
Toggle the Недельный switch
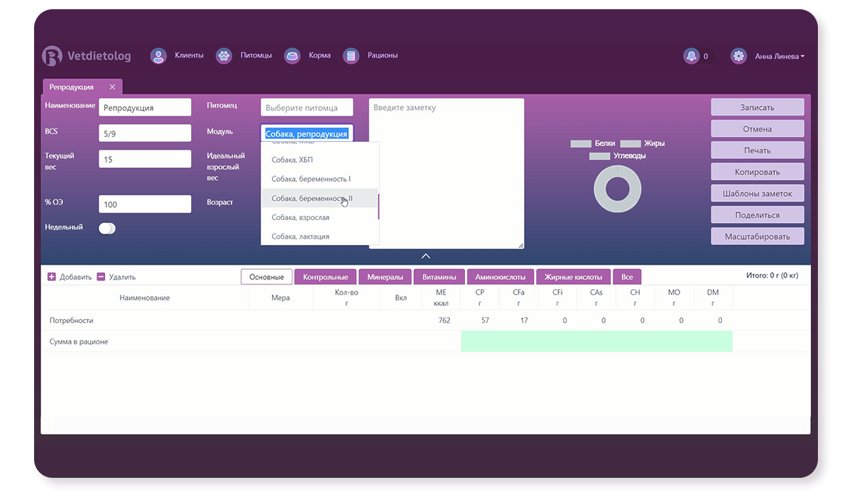point(107,228)
